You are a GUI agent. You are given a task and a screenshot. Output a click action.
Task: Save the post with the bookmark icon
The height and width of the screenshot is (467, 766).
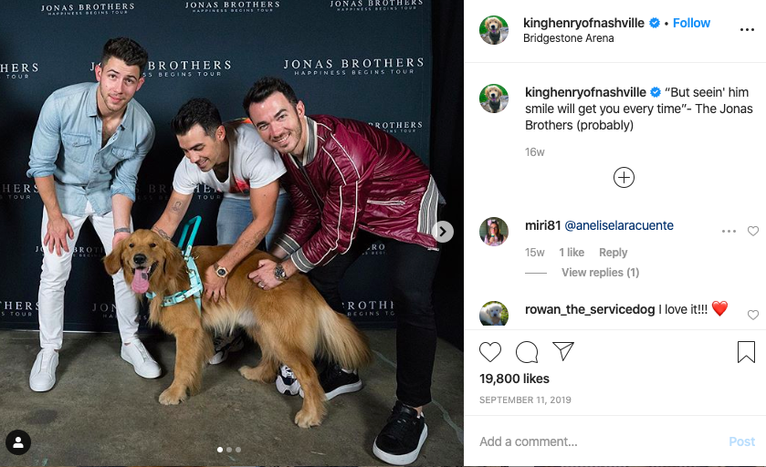[746, 352]
